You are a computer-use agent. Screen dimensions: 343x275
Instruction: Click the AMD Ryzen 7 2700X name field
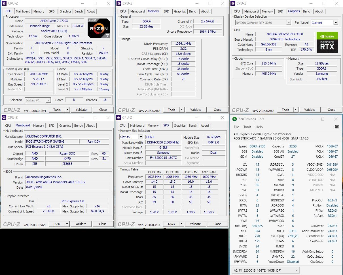54,21
